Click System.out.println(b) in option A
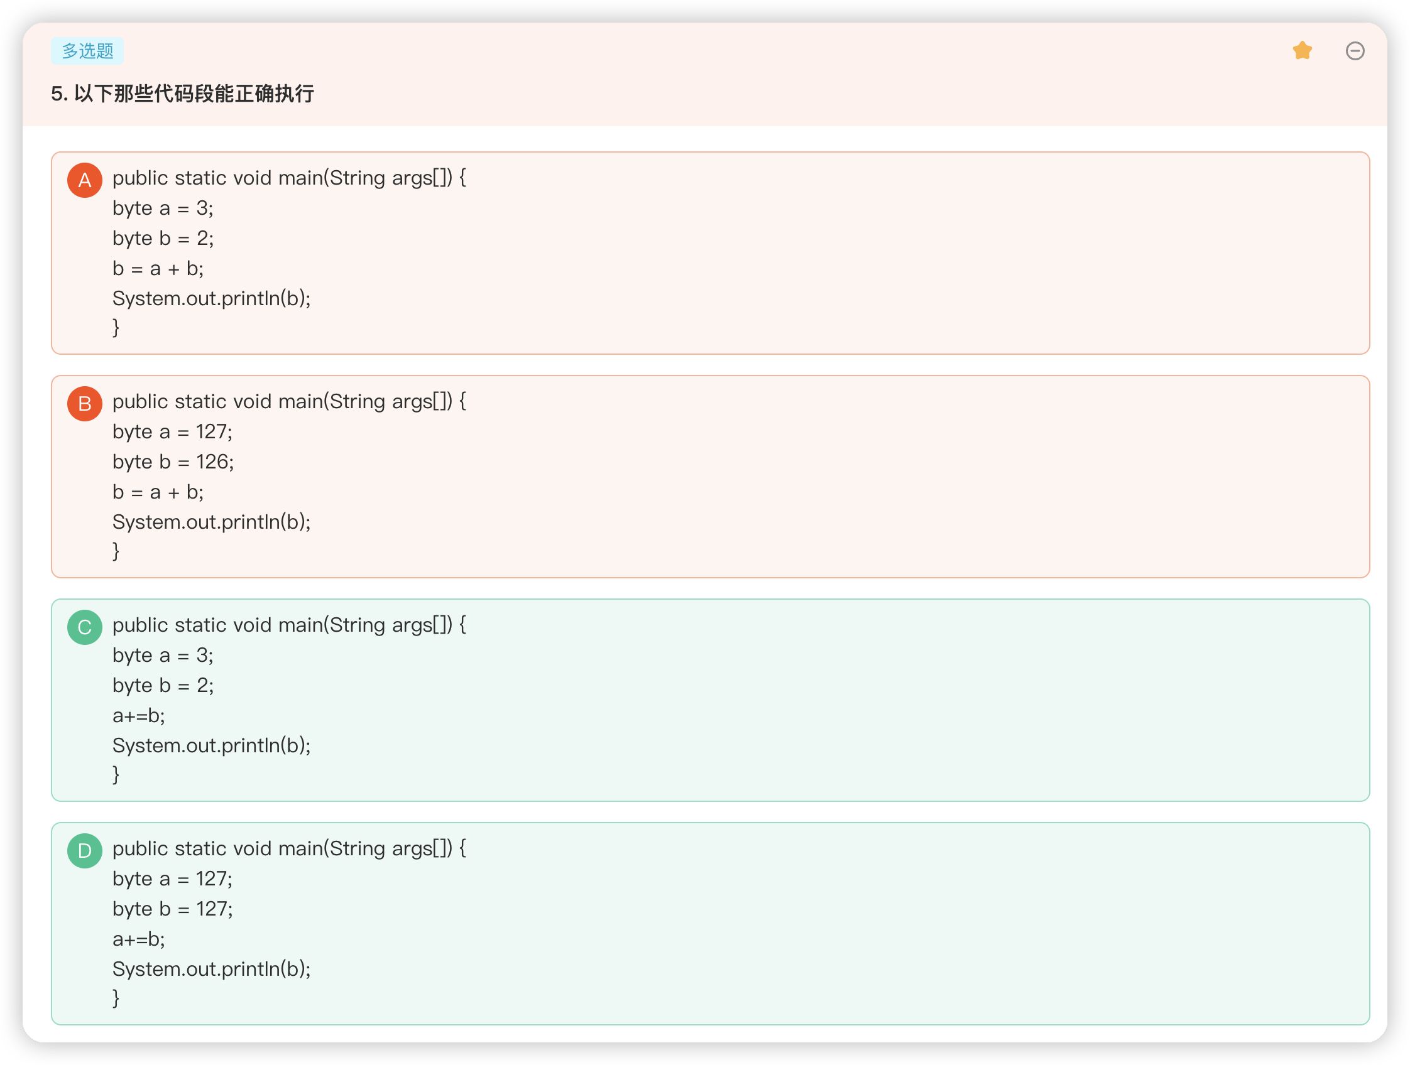The width and height of the screenshot is (1410, 1065). pyautogui.click(x=212, y=298)
